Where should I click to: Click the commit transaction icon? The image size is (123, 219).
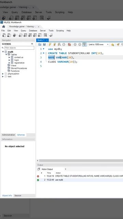[75, 44]
